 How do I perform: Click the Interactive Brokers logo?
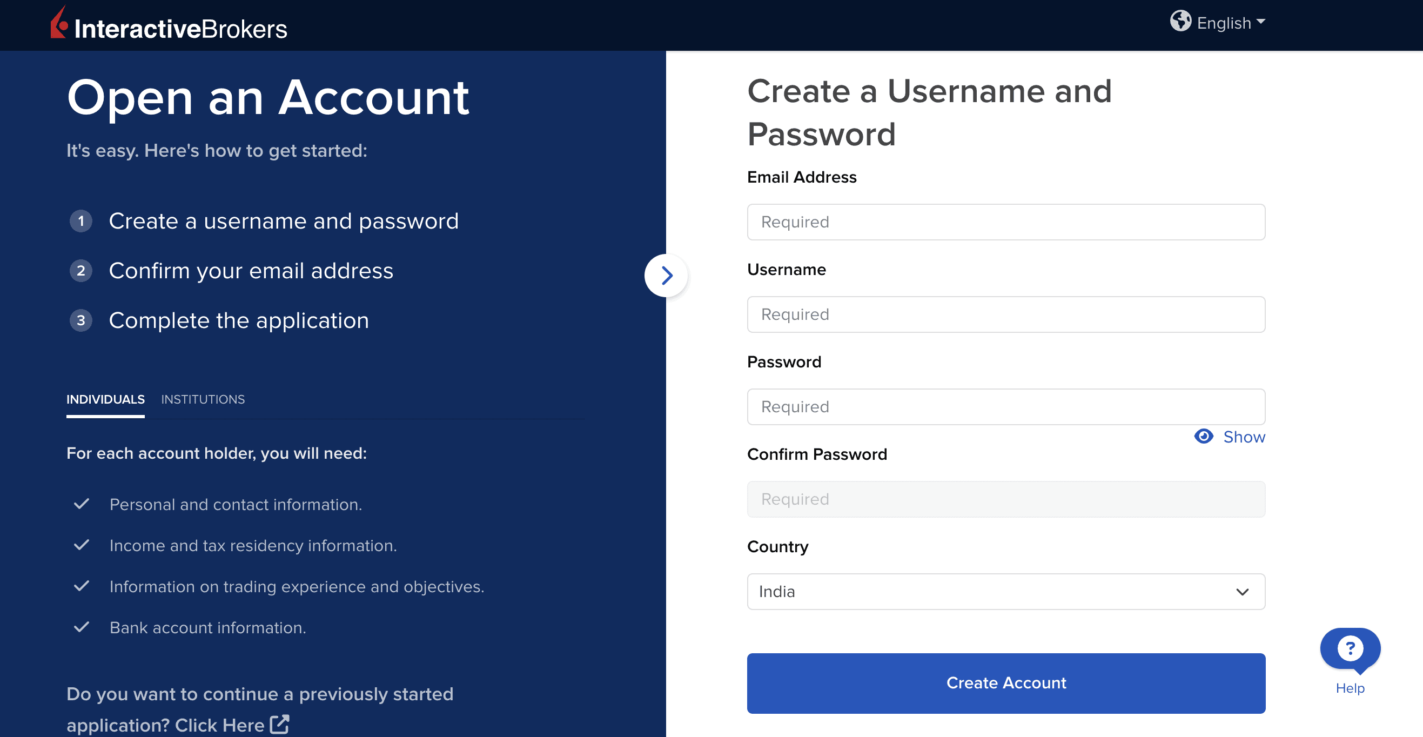click(x=169, y=25)
